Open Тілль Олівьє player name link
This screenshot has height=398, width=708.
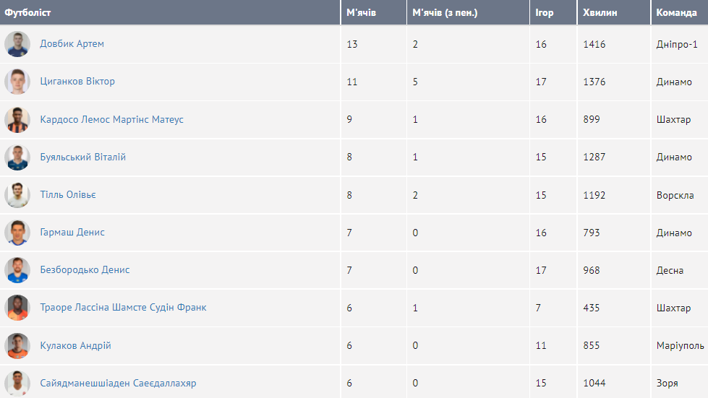point(68,195)
